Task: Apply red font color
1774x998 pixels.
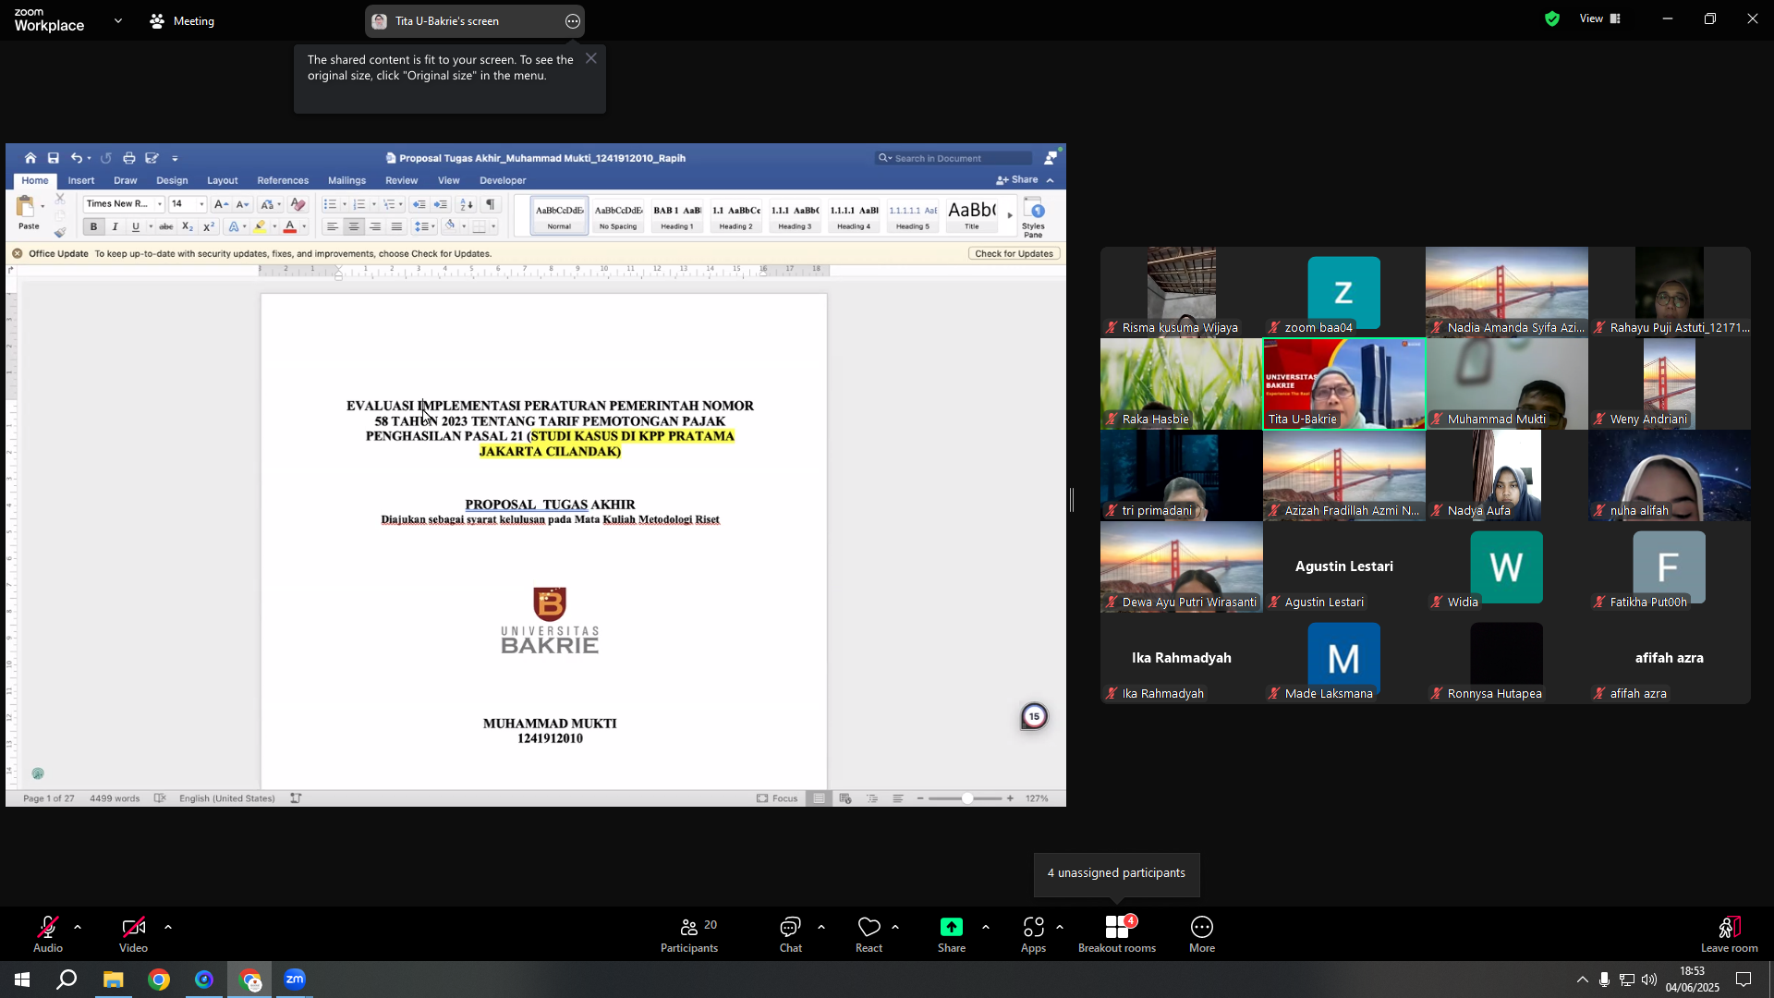Action: (x=290, y=226)
